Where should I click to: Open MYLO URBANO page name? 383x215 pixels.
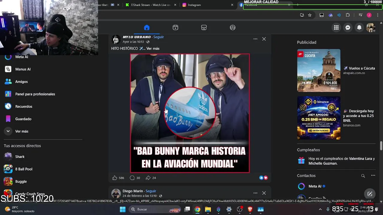pos(136,37)
